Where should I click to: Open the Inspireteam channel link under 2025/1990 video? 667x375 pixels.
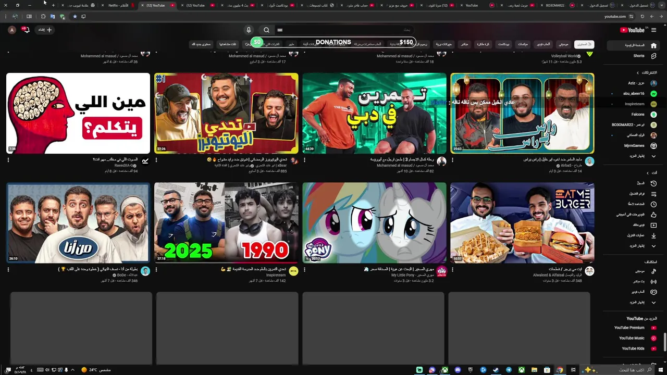coord(276,276)
